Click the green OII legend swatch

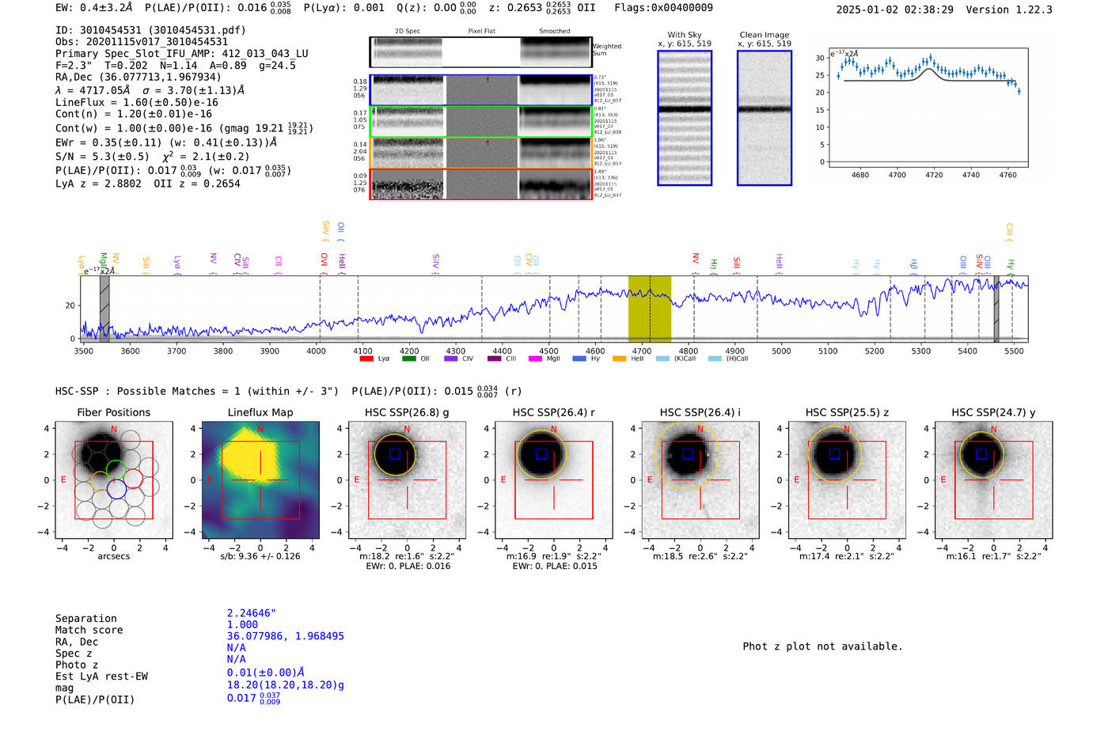[x=409, y=358]
